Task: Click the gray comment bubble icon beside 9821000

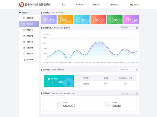Action: tap(59, 105)
